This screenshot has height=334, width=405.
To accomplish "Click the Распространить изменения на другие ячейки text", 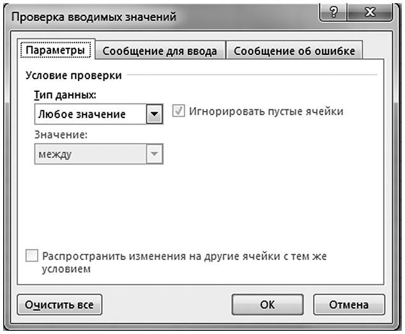I will coord(185,256).
